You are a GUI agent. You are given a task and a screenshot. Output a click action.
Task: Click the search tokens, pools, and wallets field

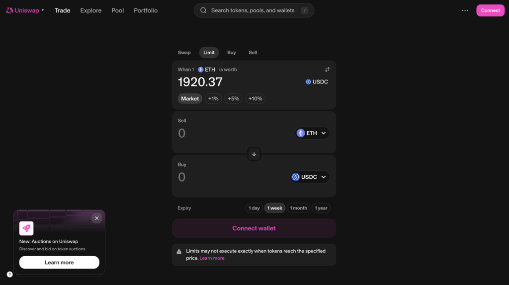tap(254, 10)
